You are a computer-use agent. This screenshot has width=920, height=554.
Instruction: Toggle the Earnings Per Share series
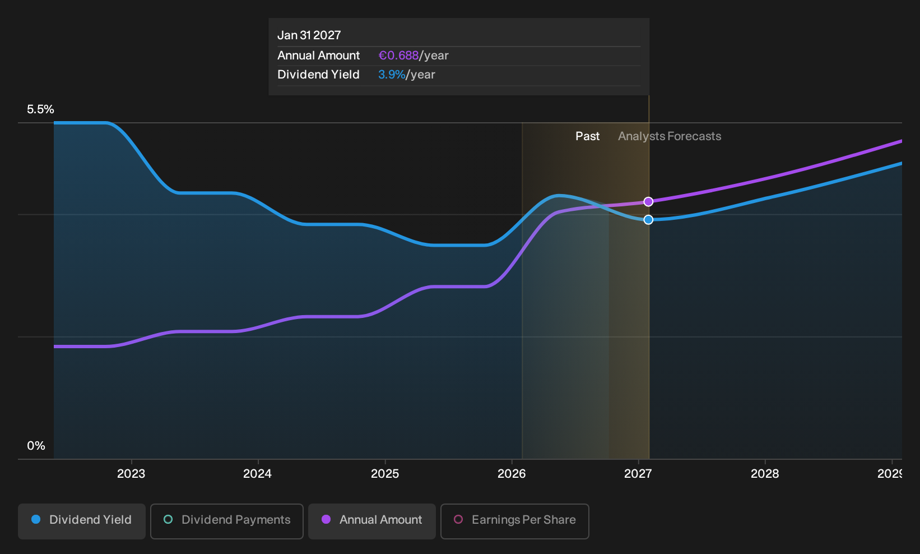pos(515,521)
